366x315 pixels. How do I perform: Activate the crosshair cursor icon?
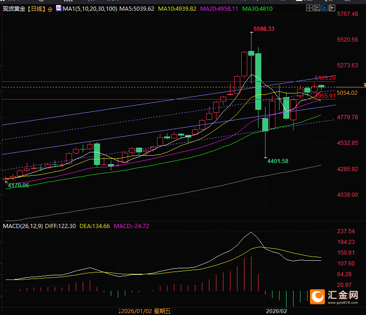click(x=309, y=8)
